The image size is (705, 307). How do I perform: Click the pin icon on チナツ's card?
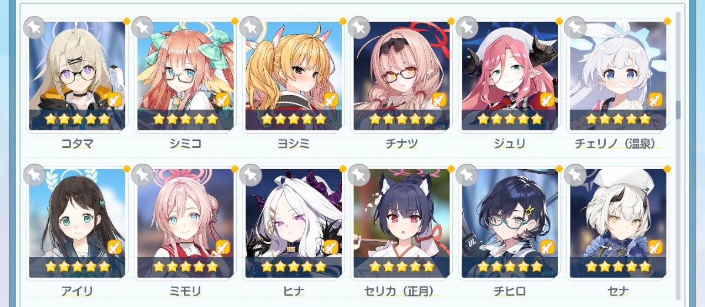[360, 27]
